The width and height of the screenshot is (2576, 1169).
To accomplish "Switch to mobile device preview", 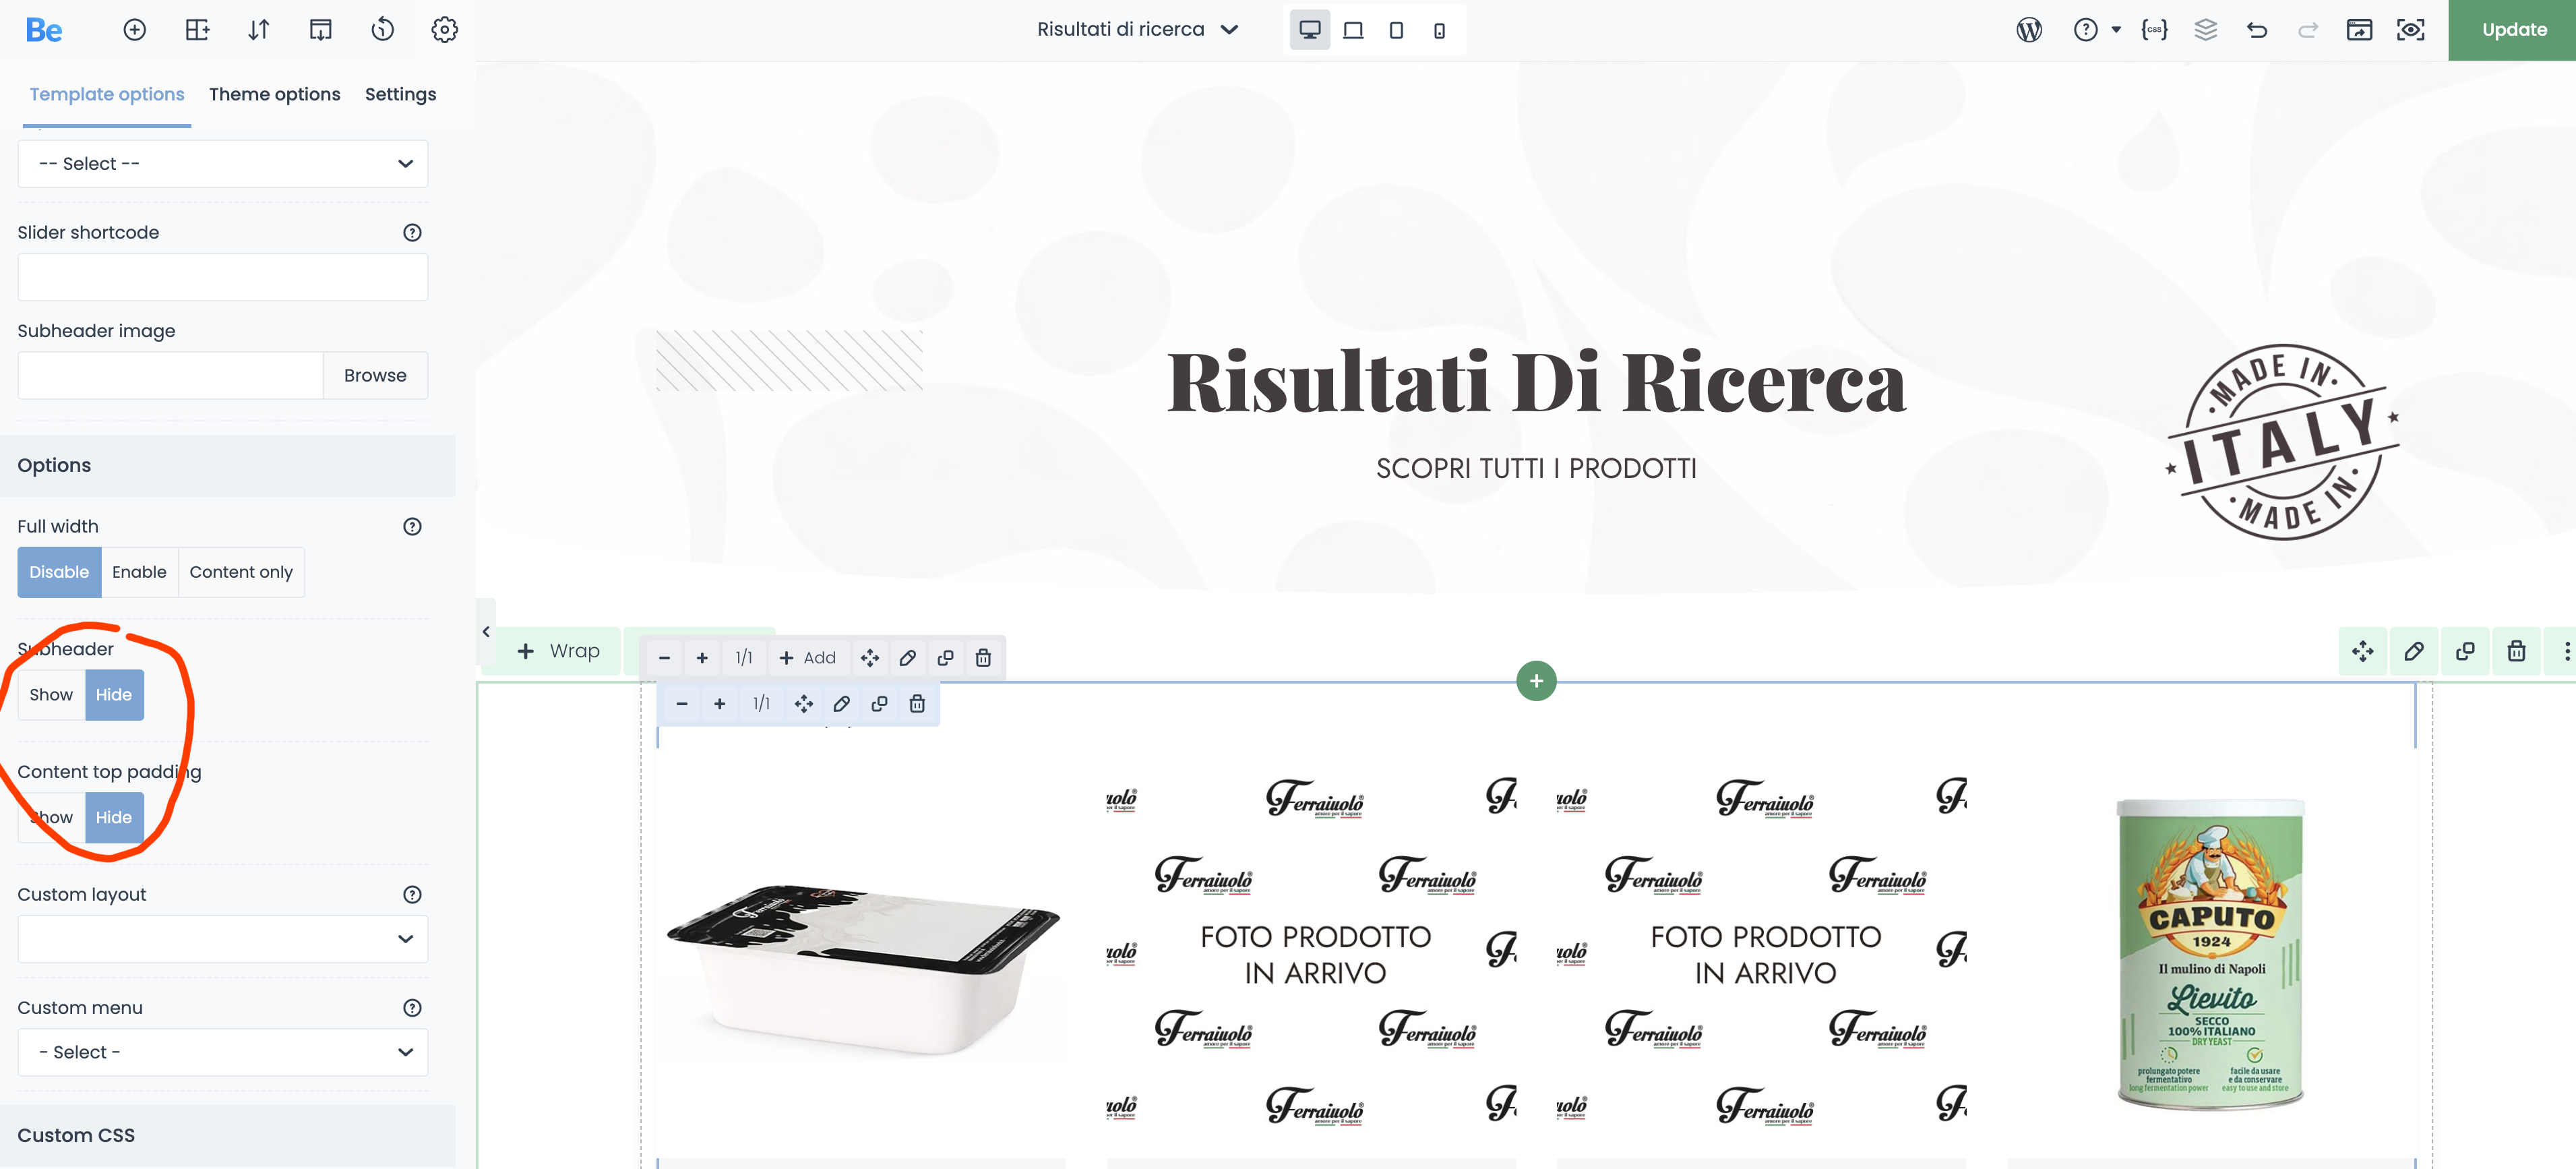I will coord(1439,30).
